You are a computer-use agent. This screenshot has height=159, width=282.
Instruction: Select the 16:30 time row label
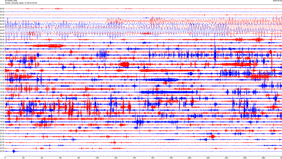coord(2,110)
